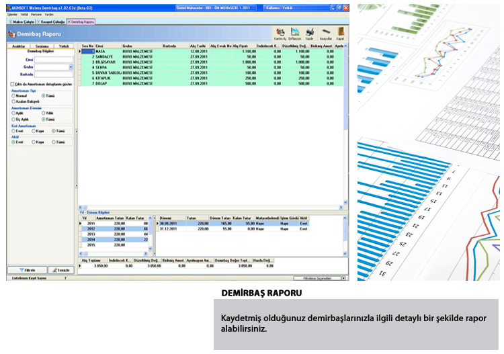Image resolution: width=504 pixels, height=354 pixels.
Task: Close the Kısayol Çubuğu tab with its x icon
Action: 40,21
